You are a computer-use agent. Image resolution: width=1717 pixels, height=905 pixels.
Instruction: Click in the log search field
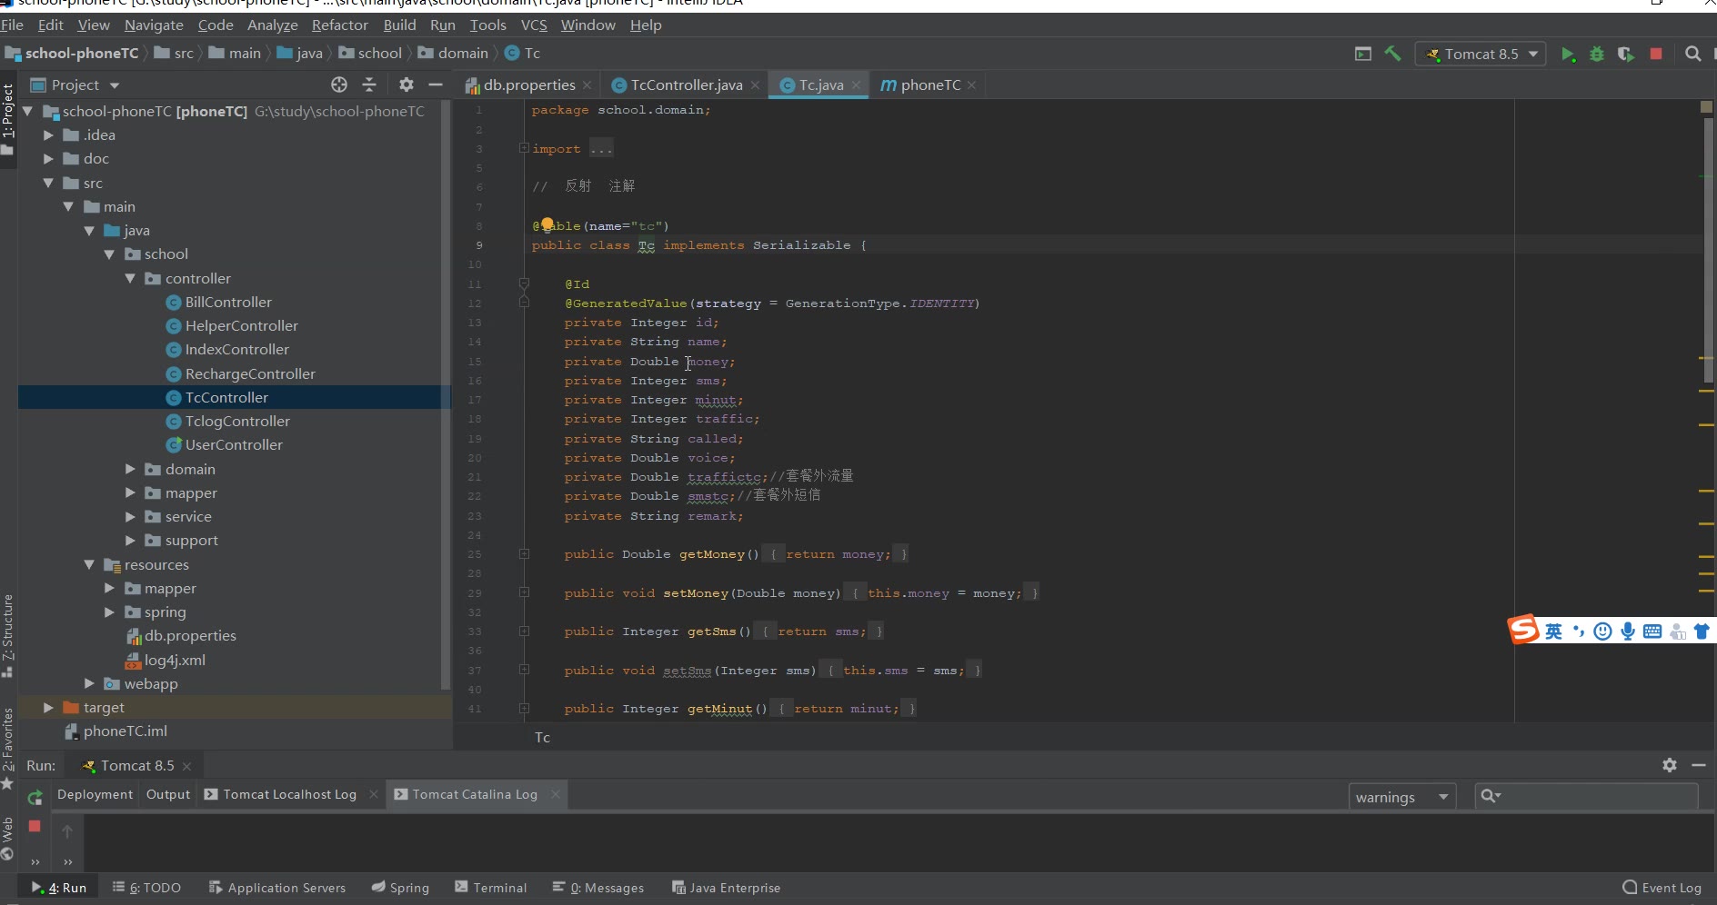pos(1597,797)
